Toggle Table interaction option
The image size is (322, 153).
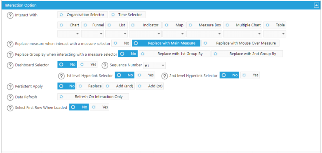tap(275, 25)
